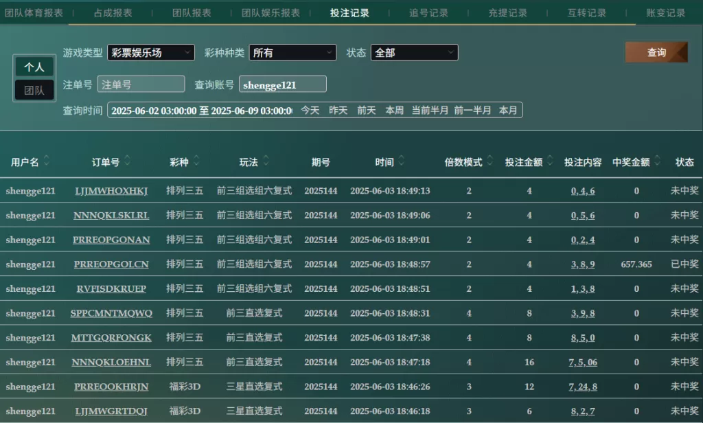View bet content 3,8,9
The width and height of the screenshot is (703, 423).
583,264
